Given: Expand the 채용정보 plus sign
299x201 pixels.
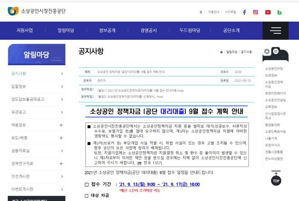Looking at the screenshot, I should [61, 125].
